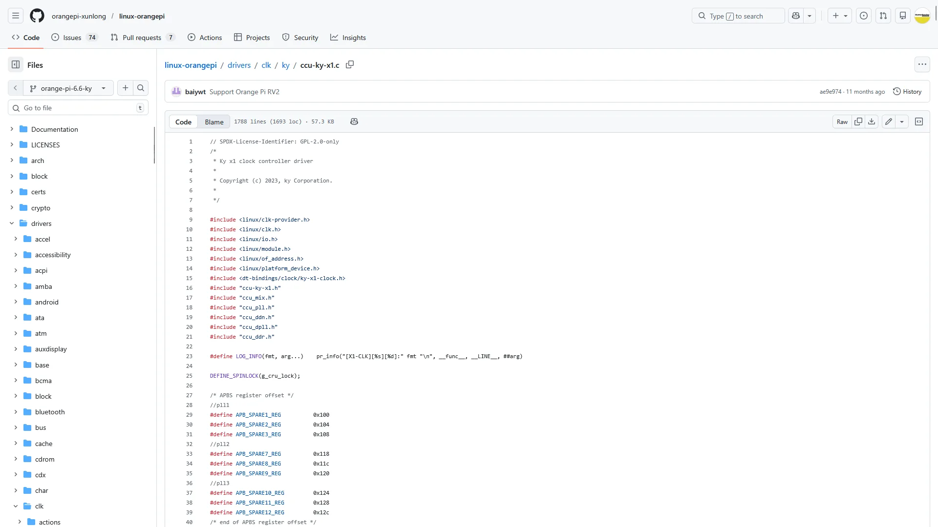938x527 pixels.
Task: Open the symbols panel icon
Action: [919, 122]
